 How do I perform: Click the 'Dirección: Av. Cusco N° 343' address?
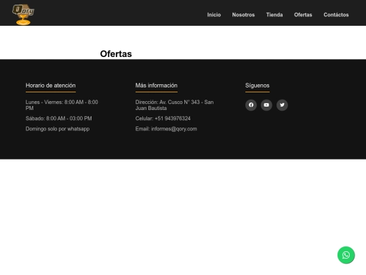174,105
